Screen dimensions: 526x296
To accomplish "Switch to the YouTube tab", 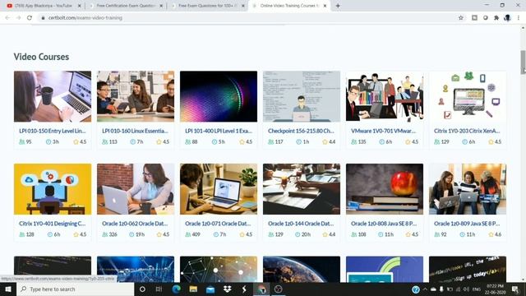I will 44,6.
